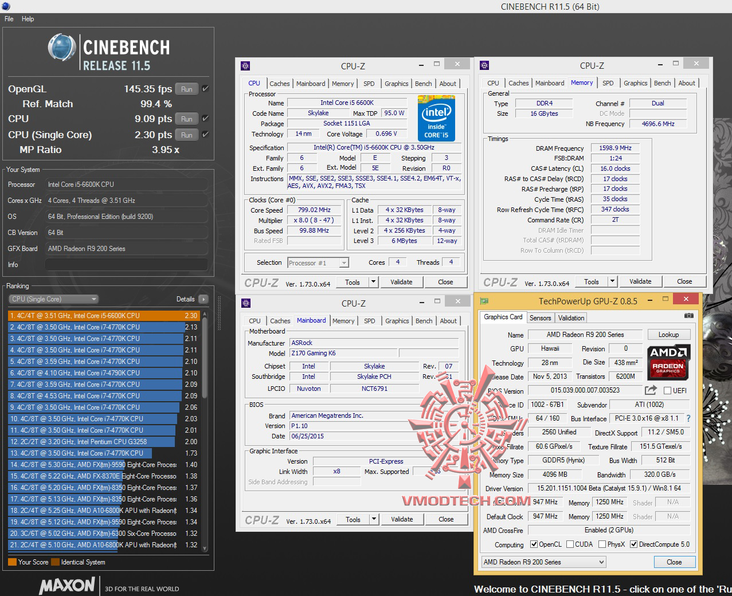The image size is (732, 596).
Task: Click the GPU-Z window title icon
Action: point(484,301)
